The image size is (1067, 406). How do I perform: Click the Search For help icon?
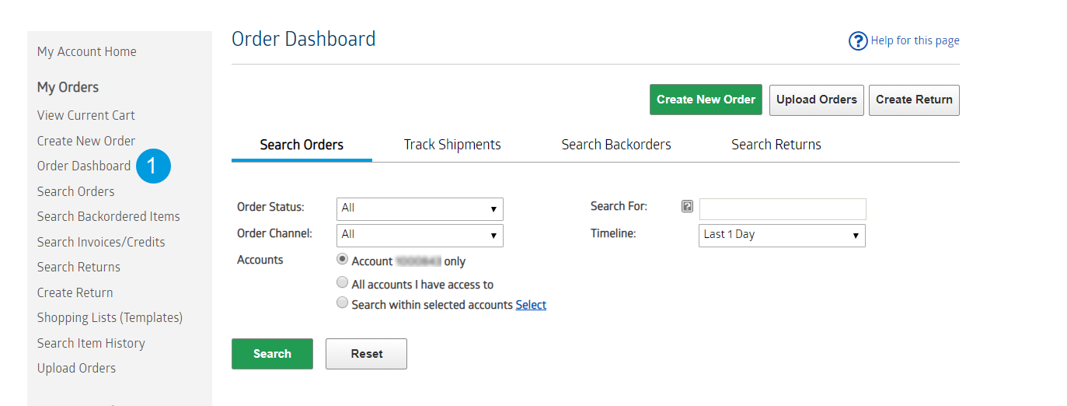[687, 207]
